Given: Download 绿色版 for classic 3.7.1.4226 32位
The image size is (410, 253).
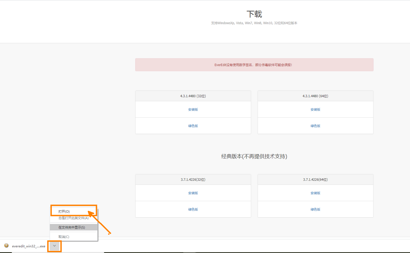Looking at the screenshot, I should (x=193, y=209).
